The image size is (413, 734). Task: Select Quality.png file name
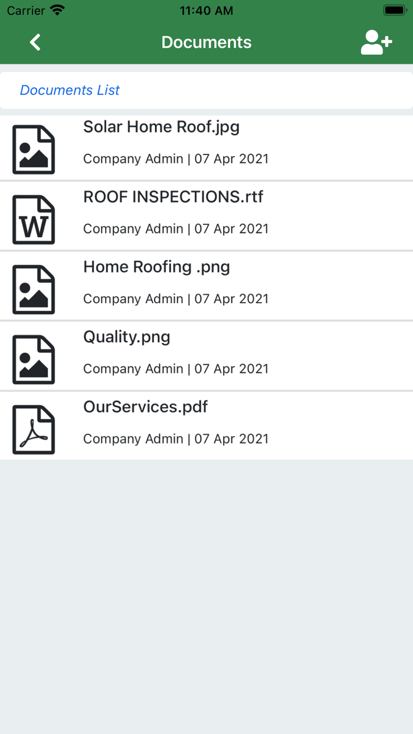pos(127,337)
